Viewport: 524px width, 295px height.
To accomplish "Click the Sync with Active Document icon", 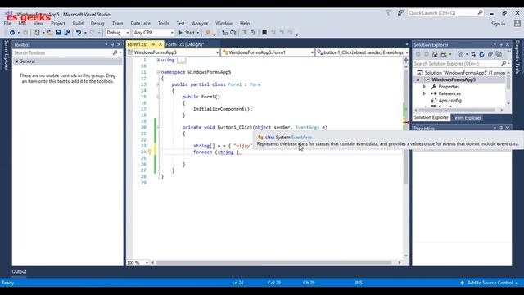I will coord(473,54).
